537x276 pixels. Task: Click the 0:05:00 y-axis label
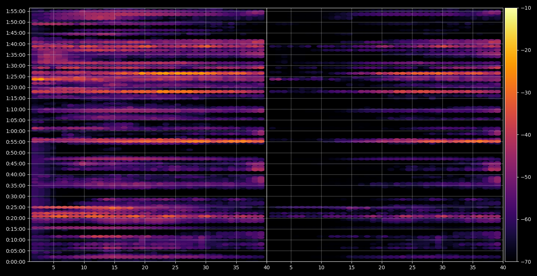pyautogui.click(x=16, y=250)
